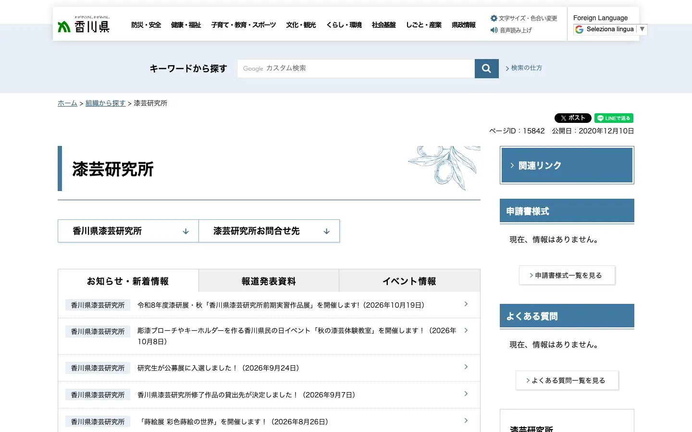Switch to the イベント情報 tab

tap(409, 281)
